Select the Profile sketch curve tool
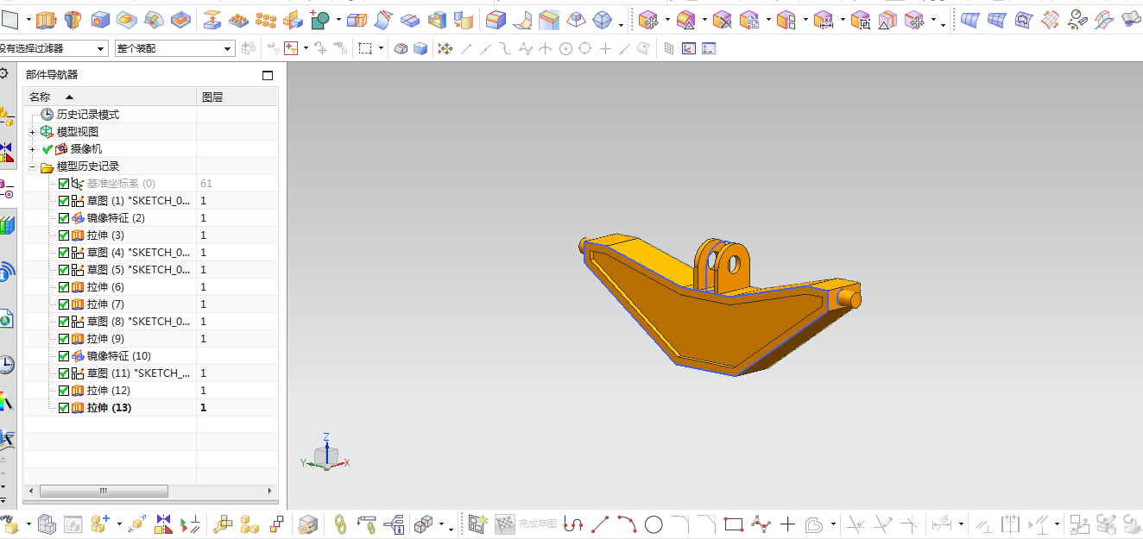This screenshot has width=1143, height=539. tap(573, 523)
